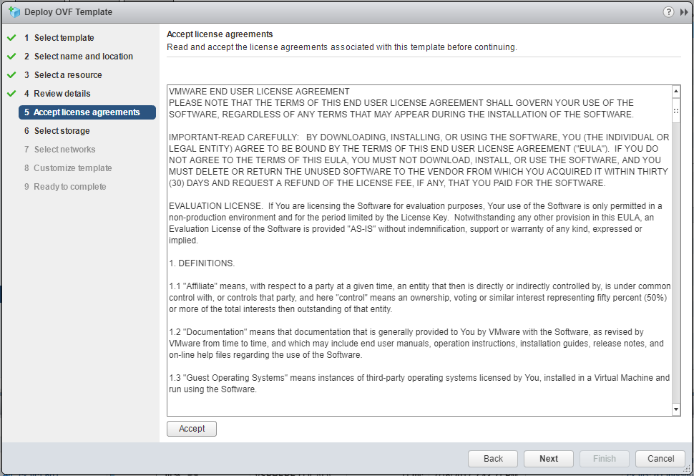
Task: Cancel the OVF deployment wizard
Action: pos(660,459)
